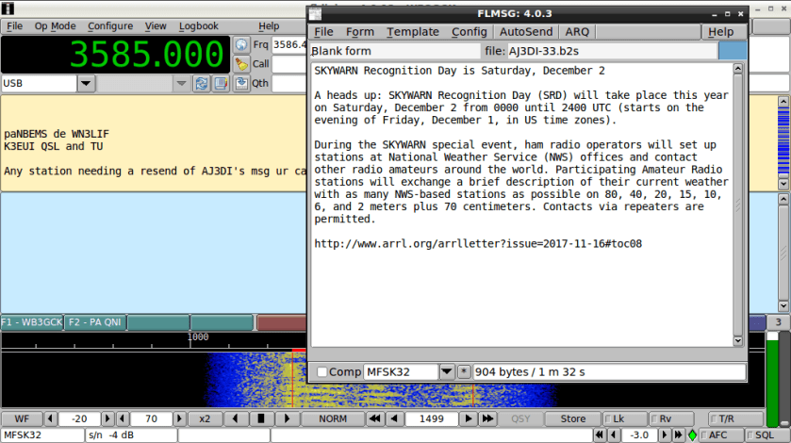This screenshot has width=791, height=443.
Task: Click the swap frequency arrows icon
Action: click(202, 83)
